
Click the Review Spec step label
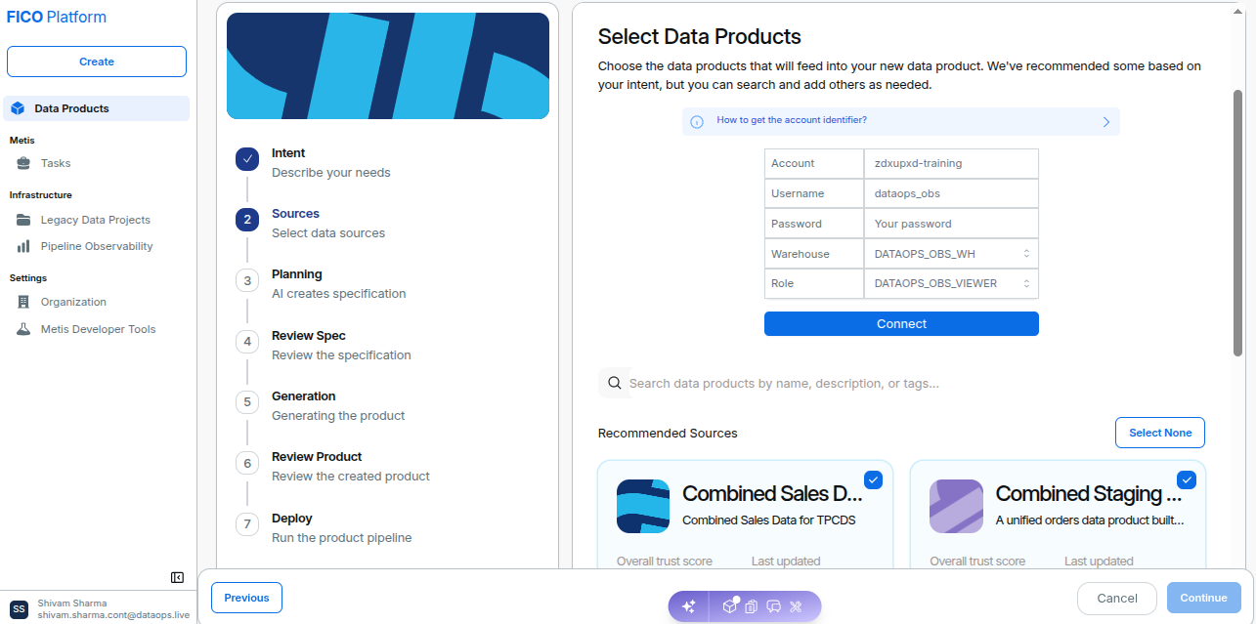(309, 336)
